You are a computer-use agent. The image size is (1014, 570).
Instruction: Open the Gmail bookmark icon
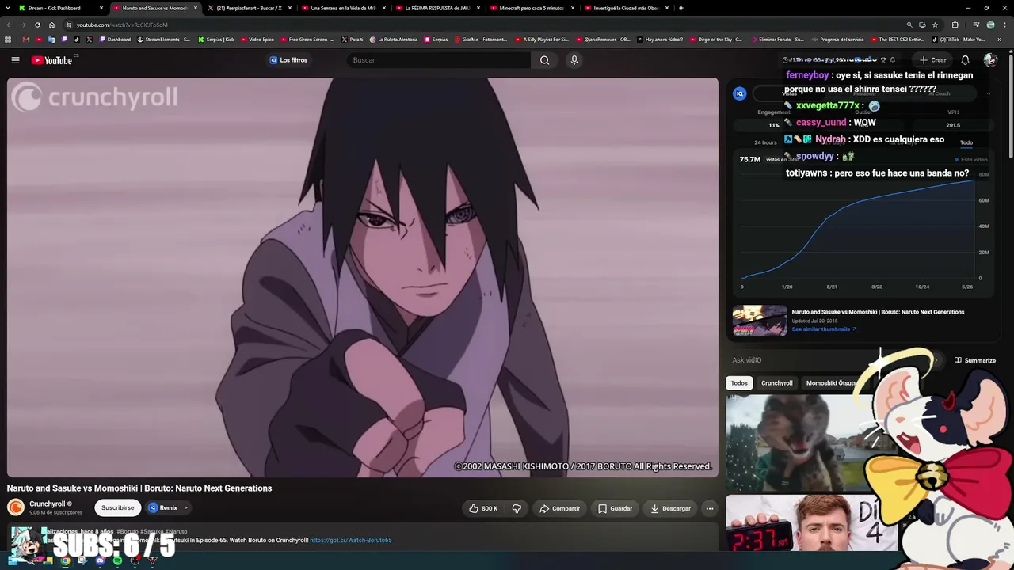point(26,40)
